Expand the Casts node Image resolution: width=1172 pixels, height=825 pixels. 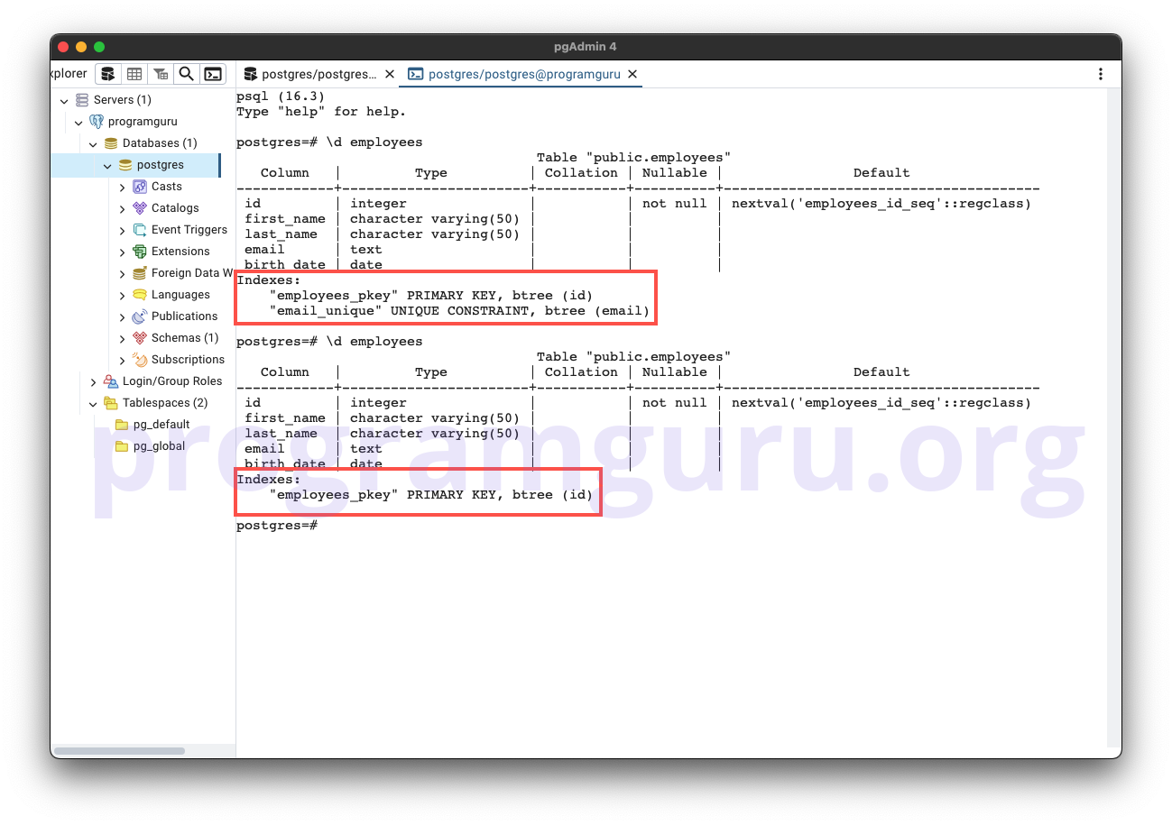point(122,187)
